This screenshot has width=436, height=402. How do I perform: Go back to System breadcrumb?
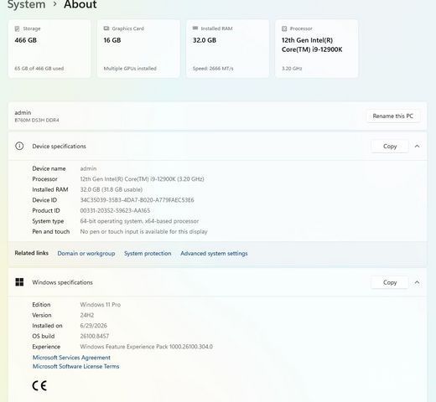coord(26,4)
